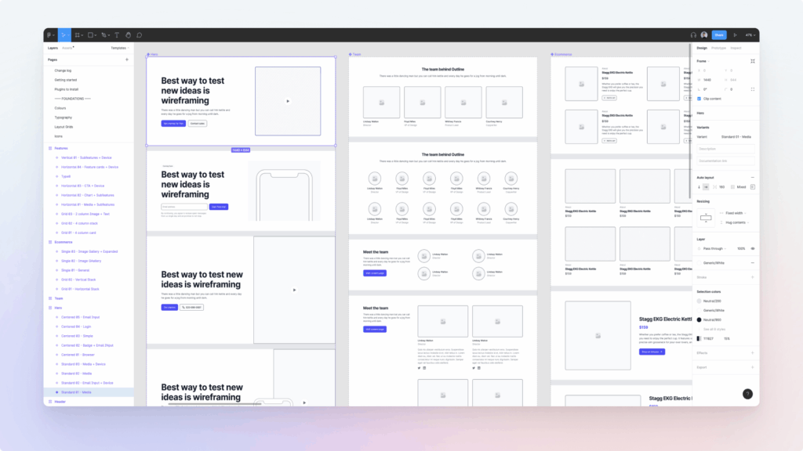Click the Neutral/200 color swatch

699,301
